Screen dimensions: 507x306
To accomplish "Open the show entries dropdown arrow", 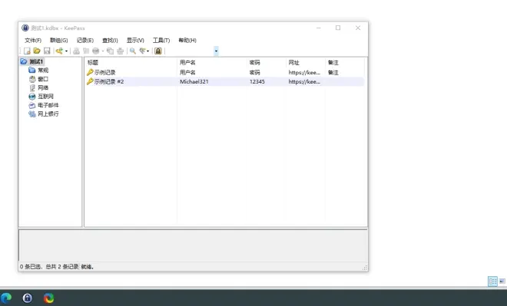I will pos(148,51).
